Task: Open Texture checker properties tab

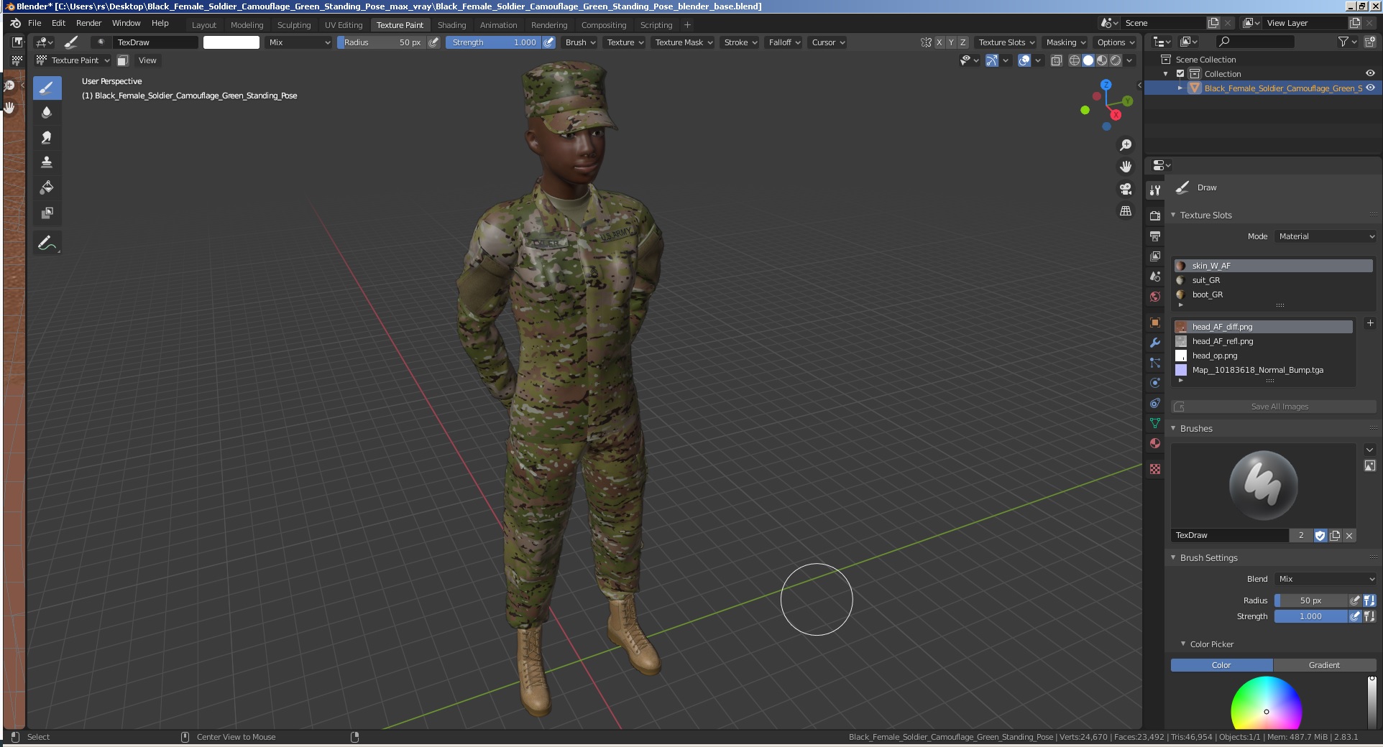Action: tap(1155, 469)
